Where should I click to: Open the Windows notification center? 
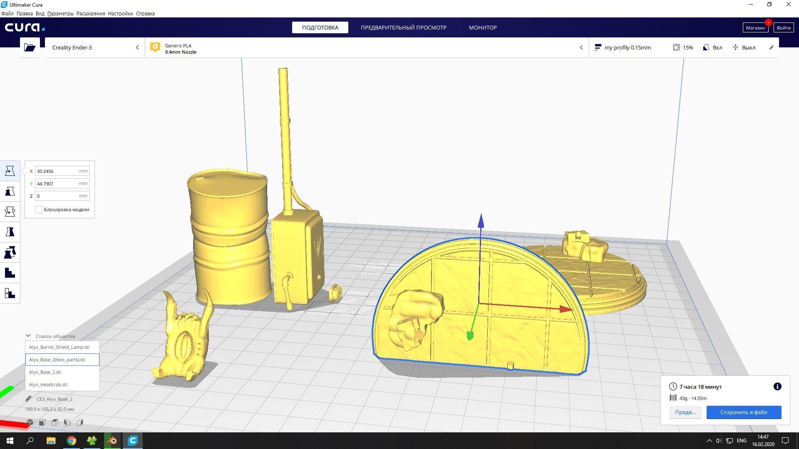click(785, 441)
